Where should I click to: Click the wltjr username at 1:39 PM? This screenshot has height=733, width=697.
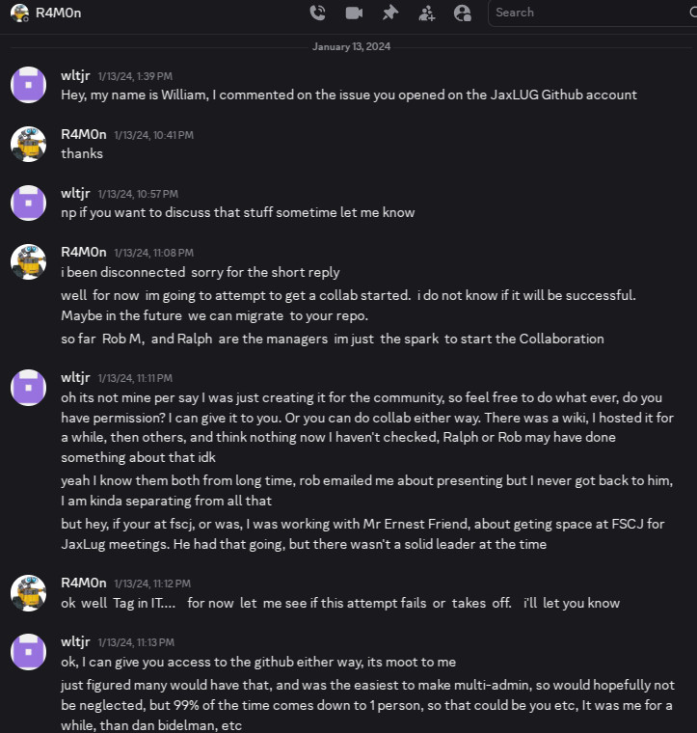click(x=75, y=75)
